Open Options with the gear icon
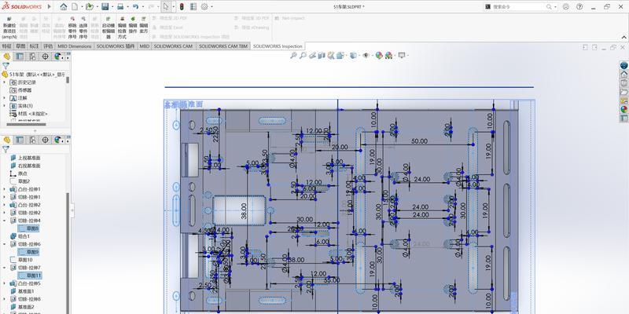This screenshot has width=629, height=314. coord(204,7)
